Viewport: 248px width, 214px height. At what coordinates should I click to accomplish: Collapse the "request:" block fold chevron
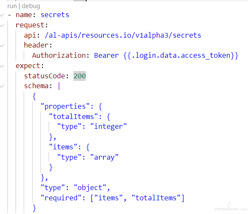[2, 25]
